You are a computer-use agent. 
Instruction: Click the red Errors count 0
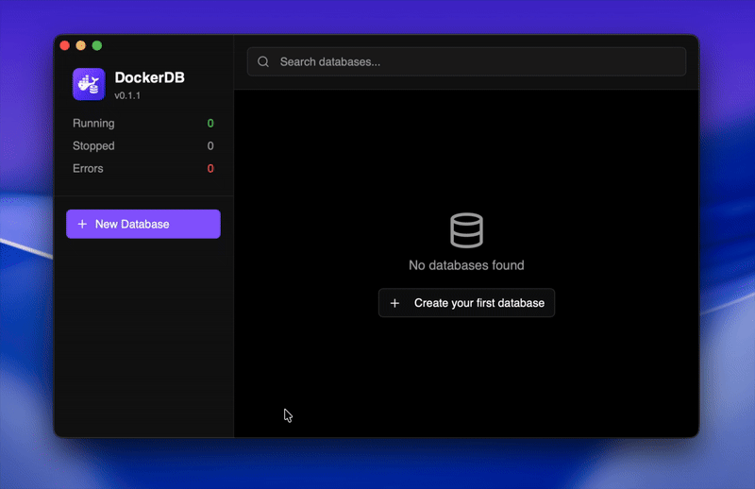coord(210,169)
